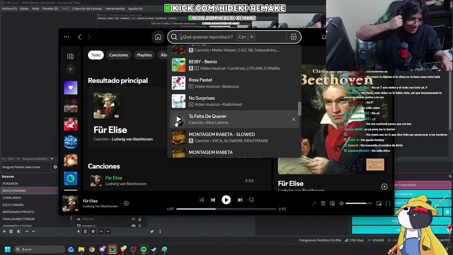
Task: Select the Canciones filter chip
Action: [119, 55]
